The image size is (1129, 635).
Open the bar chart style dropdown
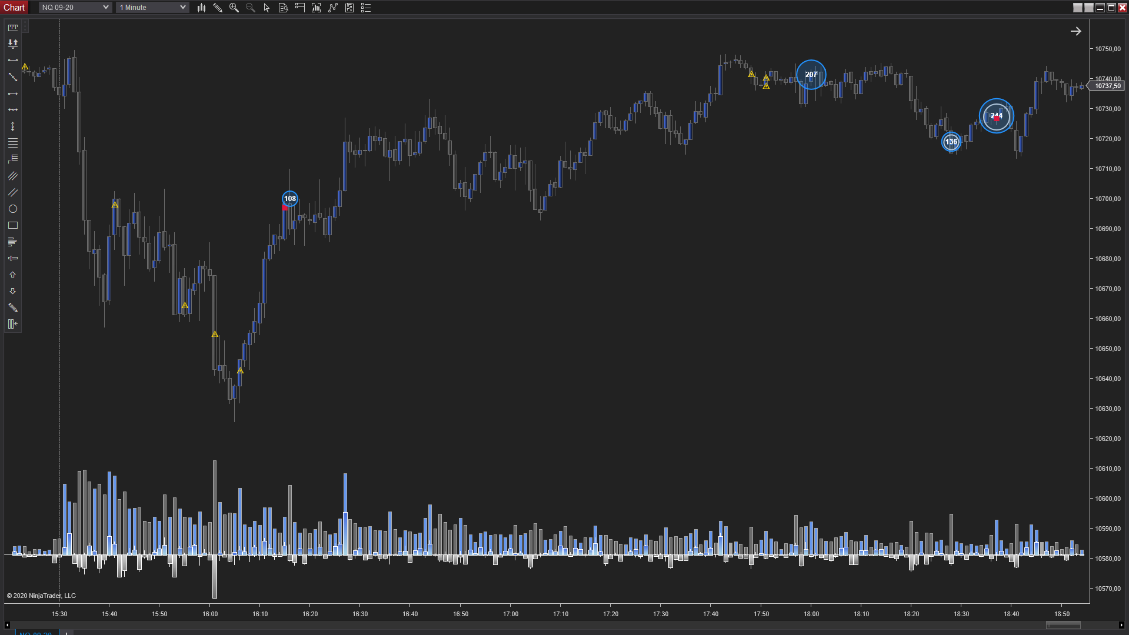pos(201,8)
